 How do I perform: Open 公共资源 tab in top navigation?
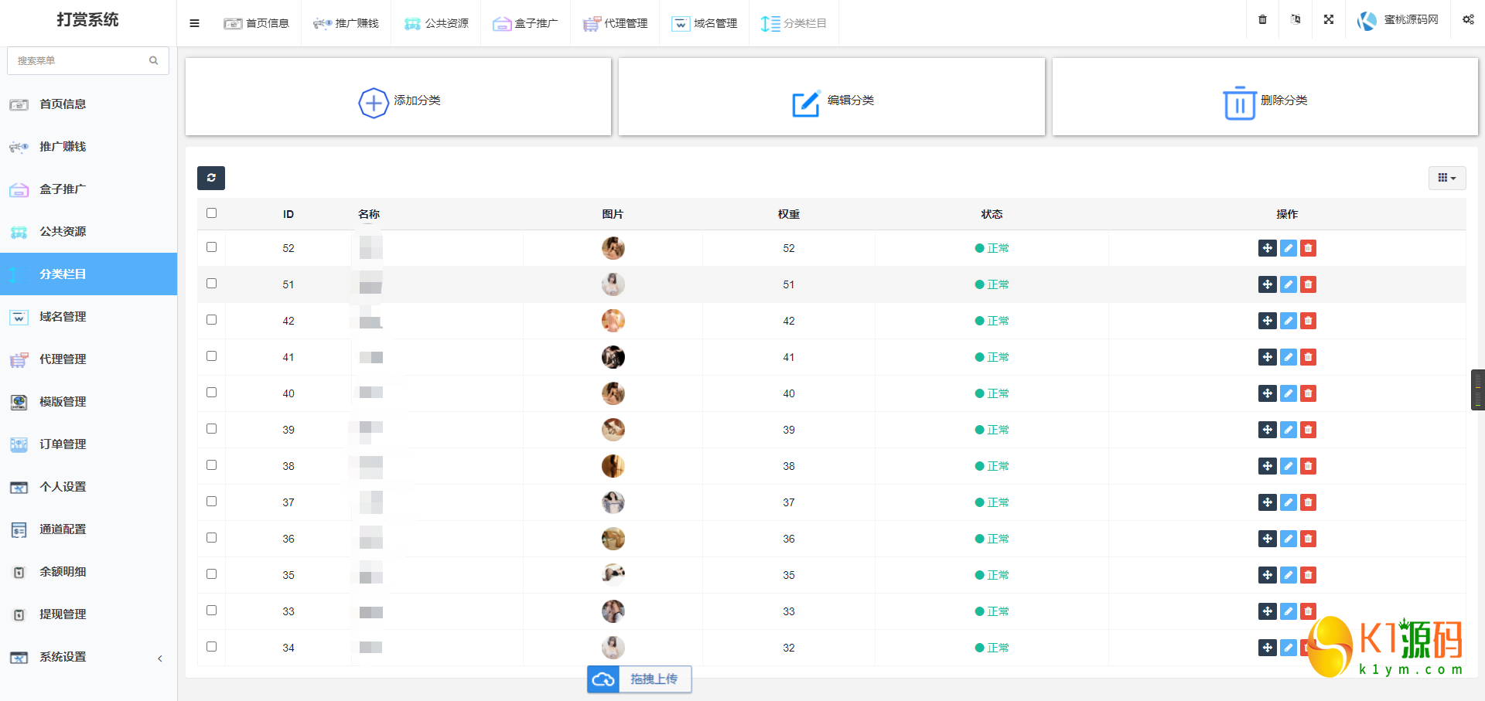[x=435, y=23]
